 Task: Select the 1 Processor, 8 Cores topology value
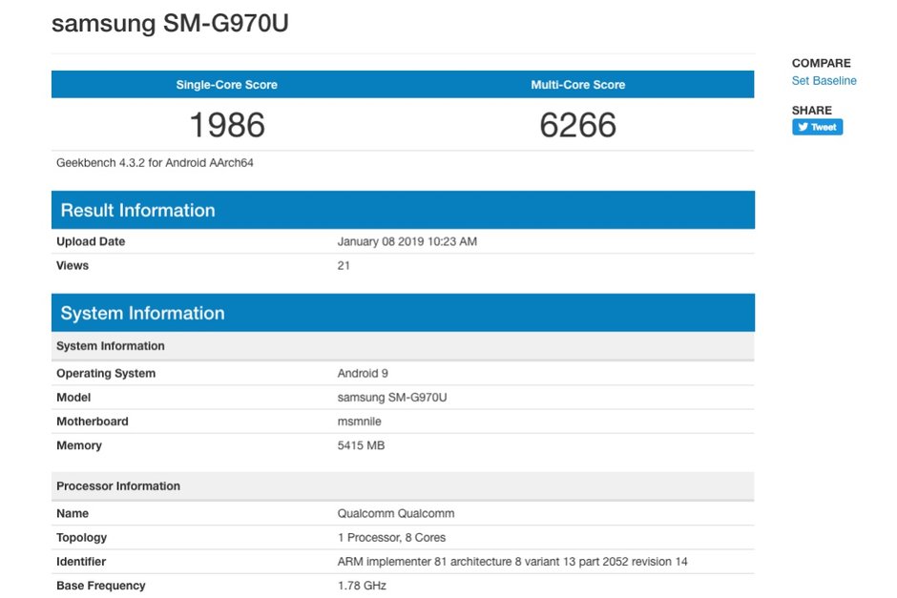point(391,538)
